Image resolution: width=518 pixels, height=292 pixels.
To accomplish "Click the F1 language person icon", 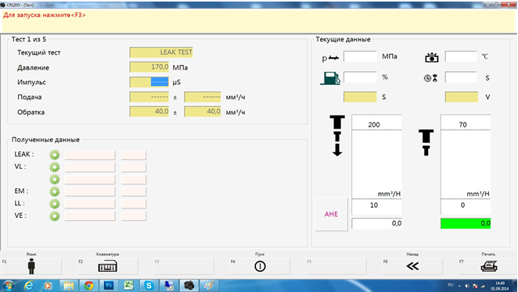I will pyautogui.click(x=31, y=266).
